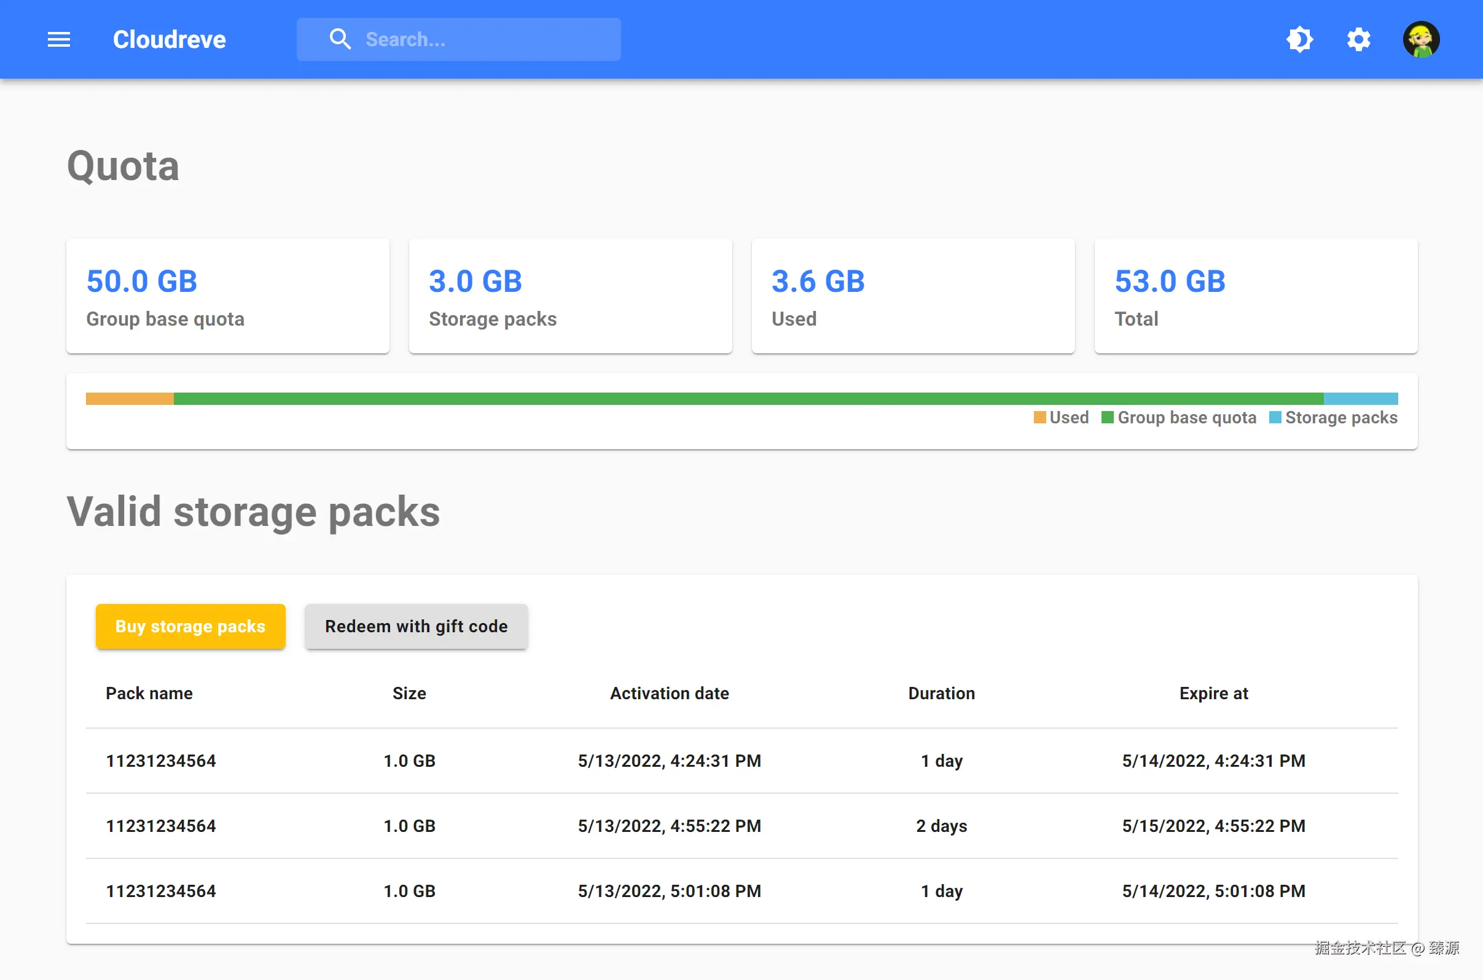Click the 53.0 GB Total card
Viewport: 1483px width, 980px height.
point(1256,296)
